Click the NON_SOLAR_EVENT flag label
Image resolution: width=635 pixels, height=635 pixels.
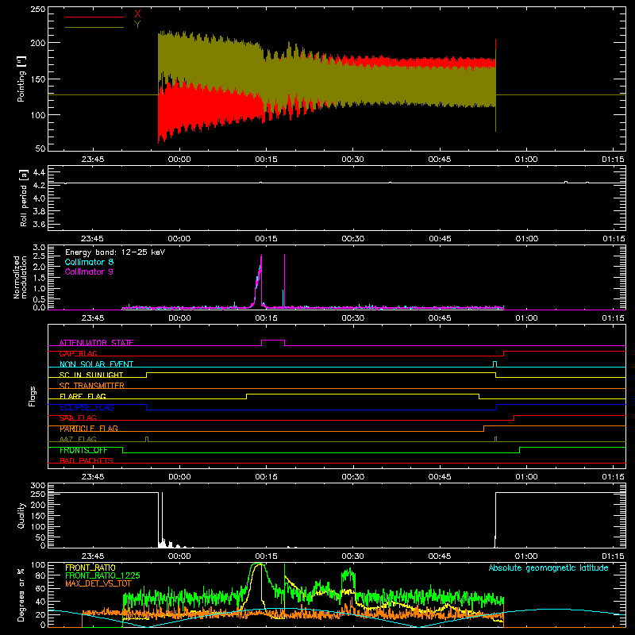96,364
